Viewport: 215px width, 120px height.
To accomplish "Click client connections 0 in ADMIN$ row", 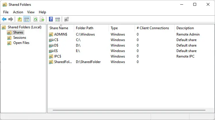I will (x=138, y=34).
